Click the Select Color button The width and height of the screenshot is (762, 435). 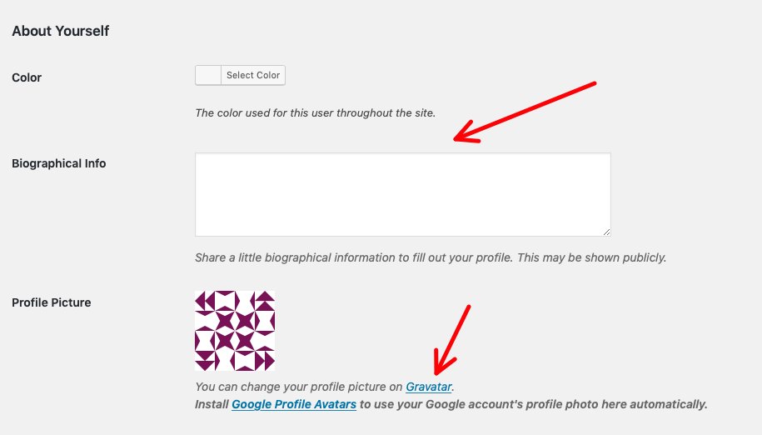253,75
